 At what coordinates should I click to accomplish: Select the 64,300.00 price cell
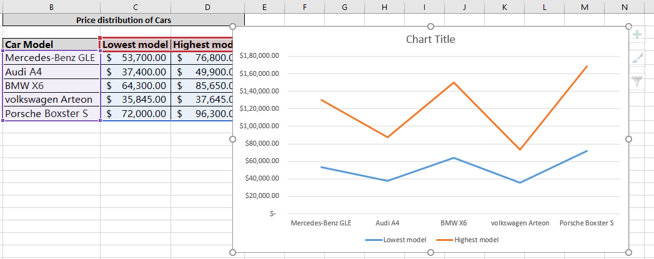point(136,86)
